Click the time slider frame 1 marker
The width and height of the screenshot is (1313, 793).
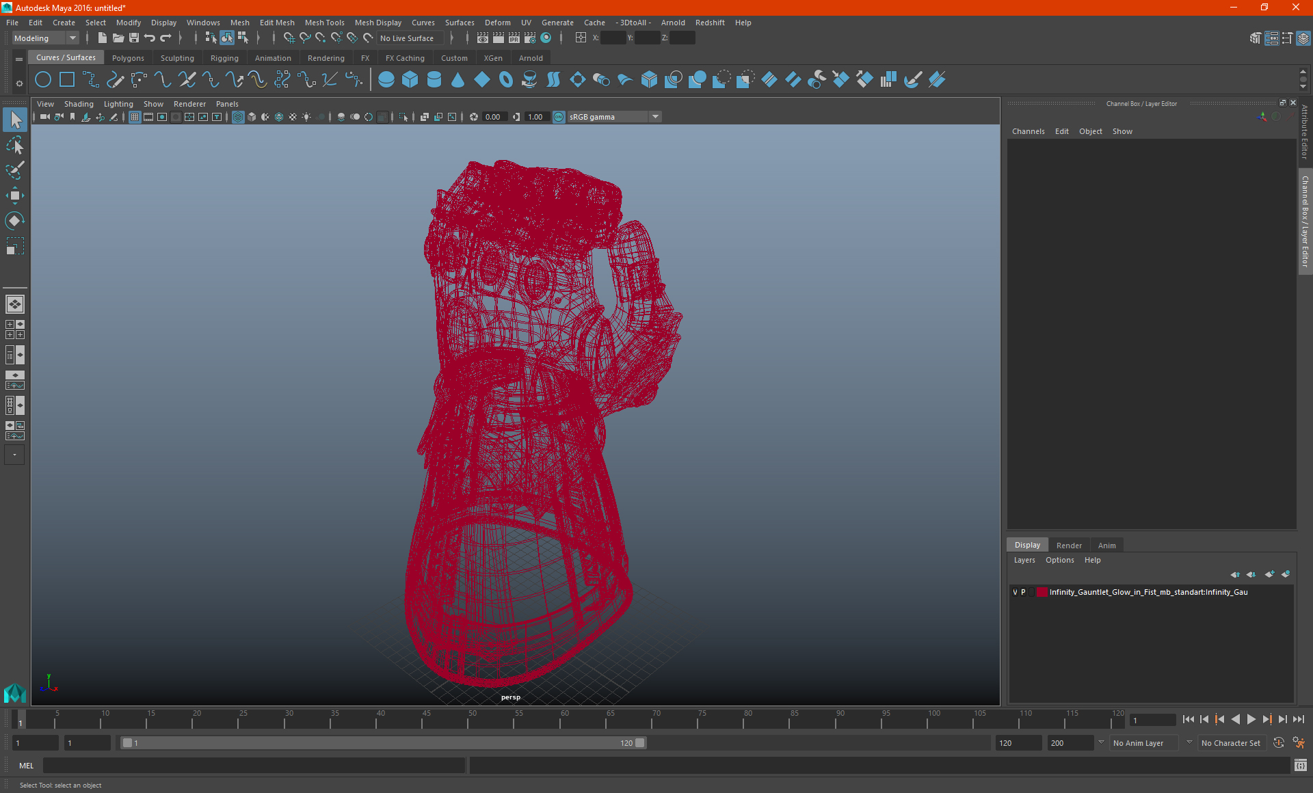pos(21,719)
